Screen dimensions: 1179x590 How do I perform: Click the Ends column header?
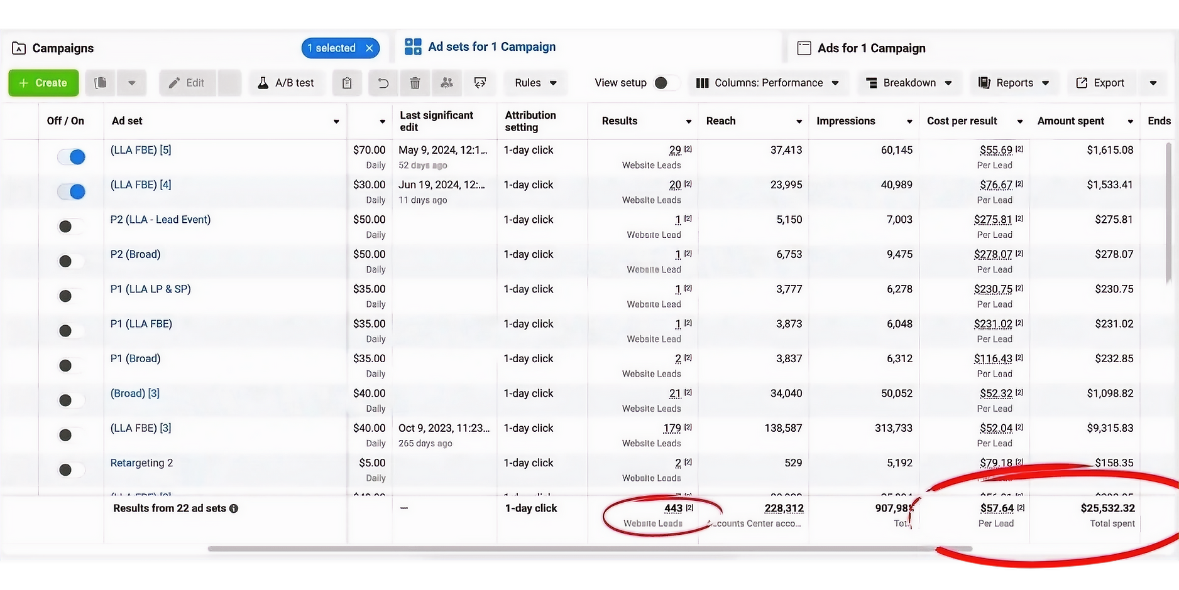(1159, 121)
